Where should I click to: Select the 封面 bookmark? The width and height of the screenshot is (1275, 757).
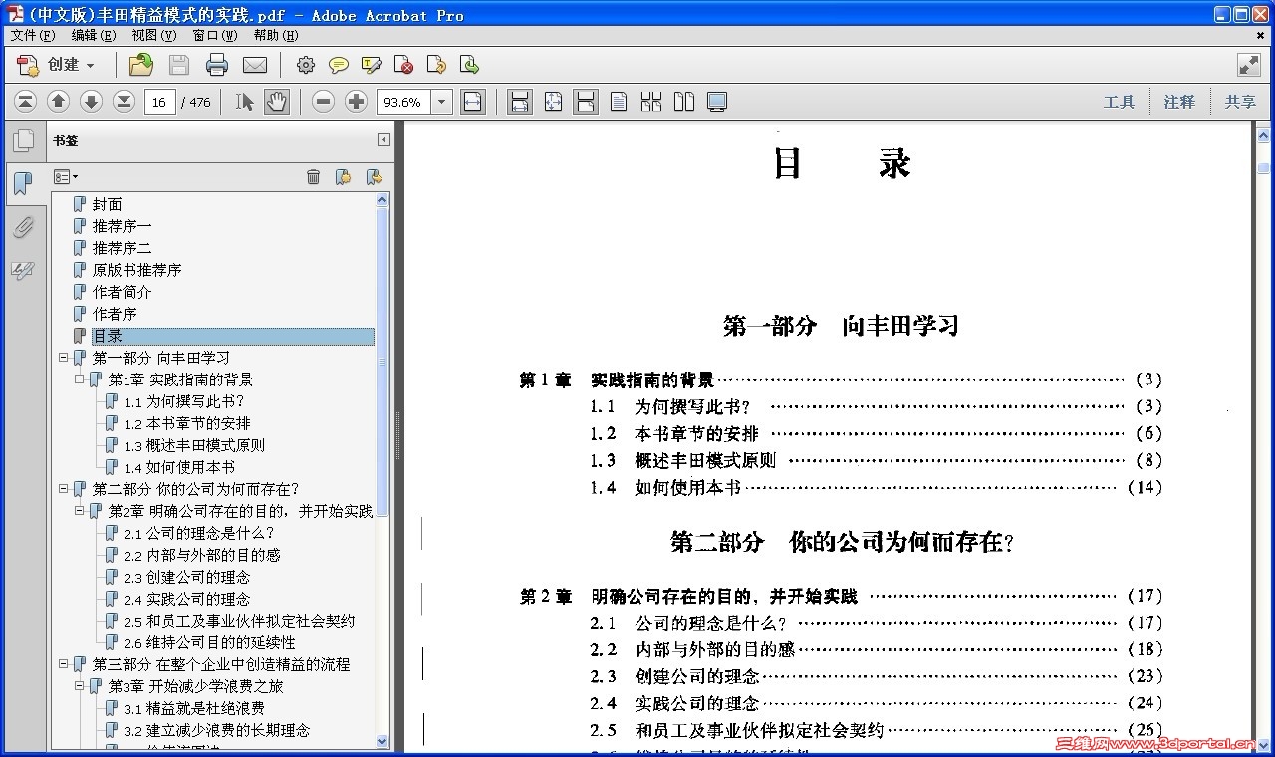click(108, 204)
